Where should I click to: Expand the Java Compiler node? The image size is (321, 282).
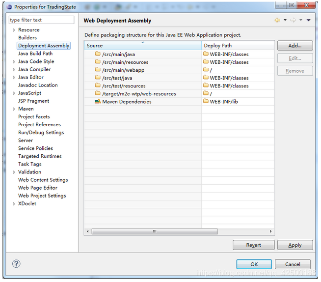pyautogui.click(x=14, y=70)
